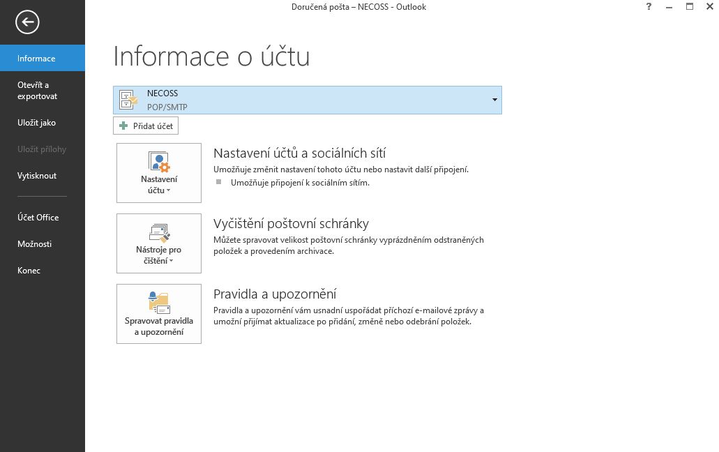This screenshot has width=719, height=452.
Task: Minimize the Outlook window
Action: [669, 6]
